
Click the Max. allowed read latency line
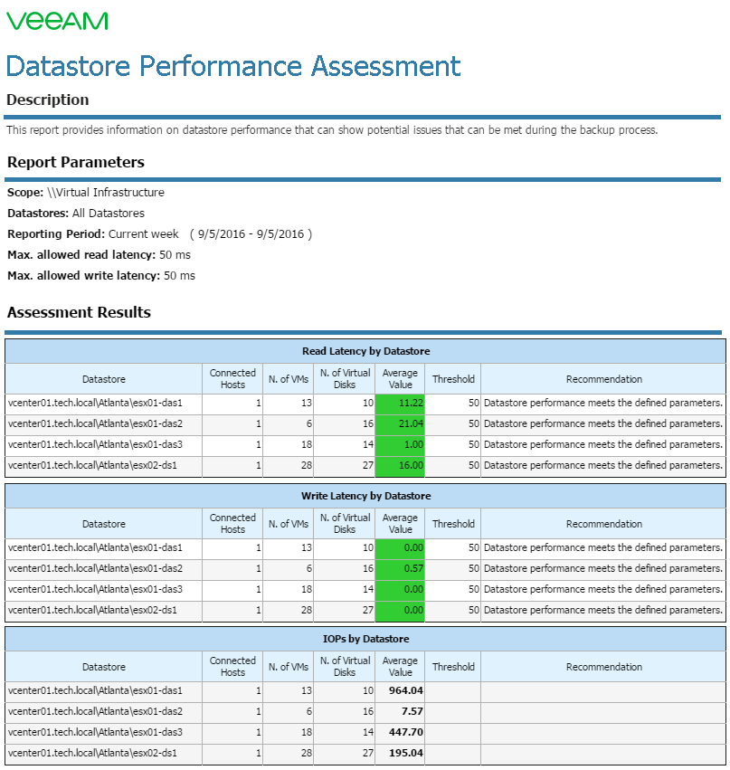[x=99, y=255]
